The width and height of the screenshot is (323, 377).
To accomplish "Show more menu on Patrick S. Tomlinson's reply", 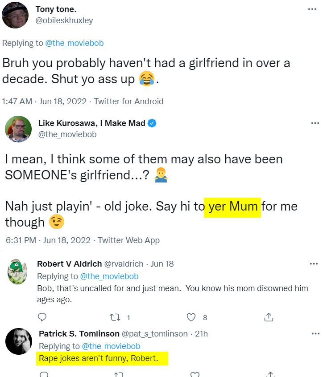I will 314,334.
